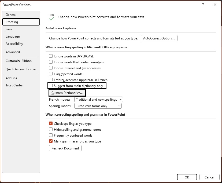The width and height of the screenshot is (222, 183).
Task: Uncheck Check spelling as you type
Action: (x=51, y=124)
